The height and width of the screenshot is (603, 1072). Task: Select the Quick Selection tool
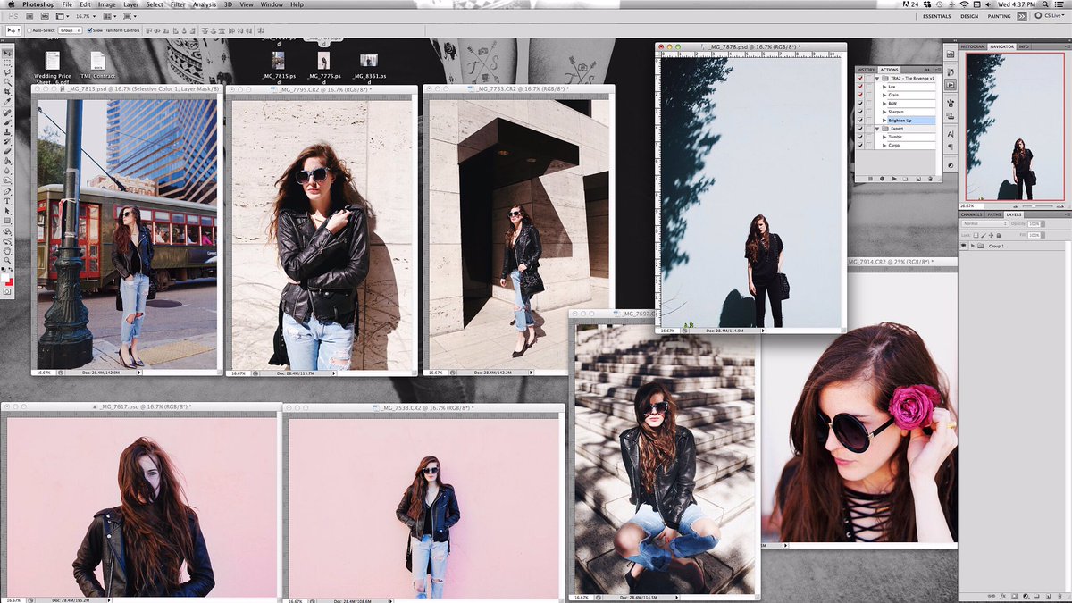pos(7,82)
